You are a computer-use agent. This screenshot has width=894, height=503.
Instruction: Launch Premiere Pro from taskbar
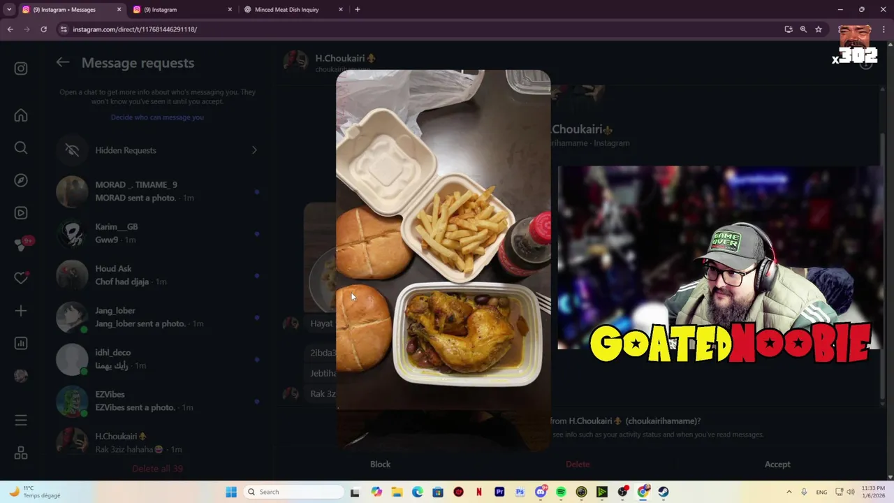499,492
